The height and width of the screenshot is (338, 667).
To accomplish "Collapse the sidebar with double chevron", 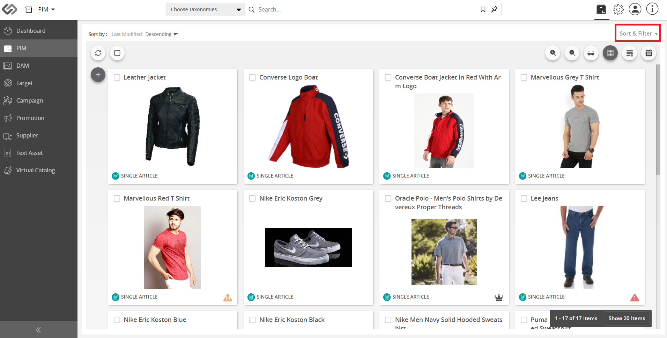I will coord(38,330).
